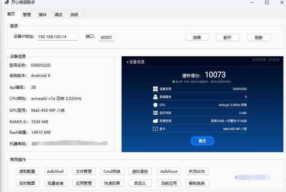Click the port field showing 60001

(x=107, y=37)
